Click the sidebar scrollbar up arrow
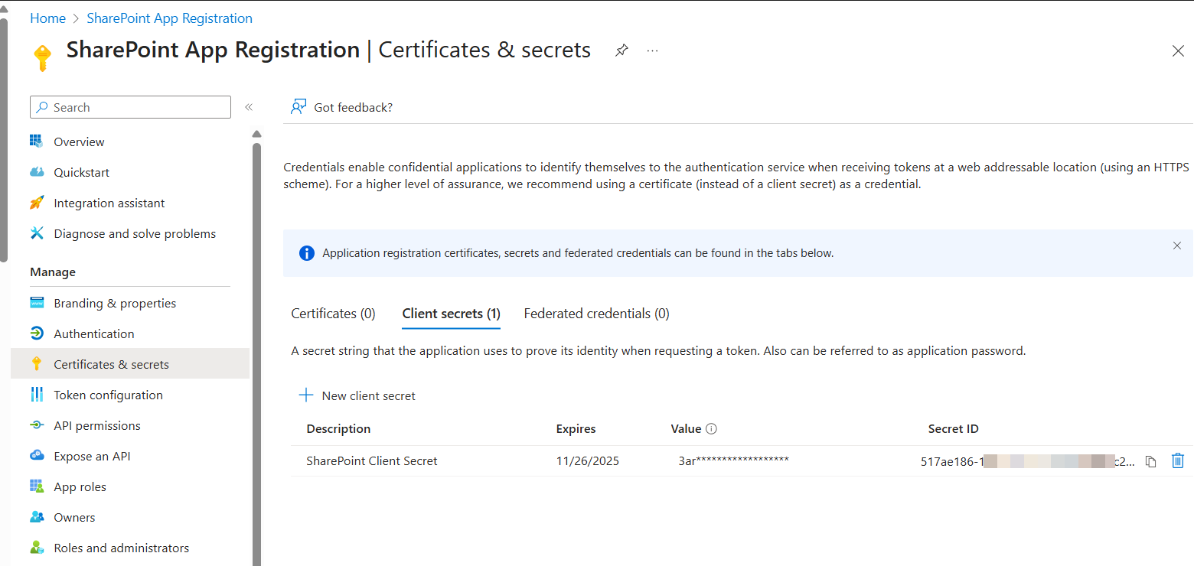 [256, 134]
